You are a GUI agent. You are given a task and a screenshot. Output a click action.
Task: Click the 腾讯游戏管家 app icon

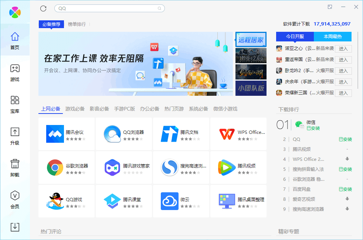(x=112, y=168)
